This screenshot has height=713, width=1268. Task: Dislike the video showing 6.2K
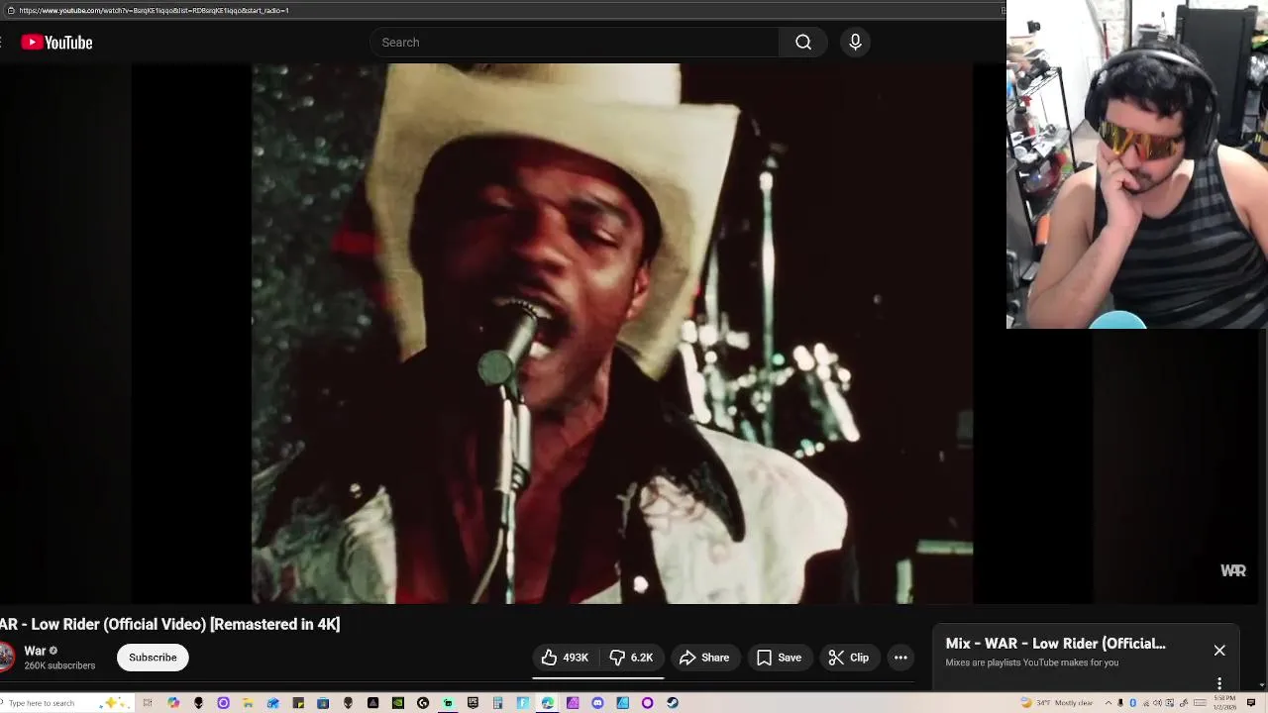631,658
